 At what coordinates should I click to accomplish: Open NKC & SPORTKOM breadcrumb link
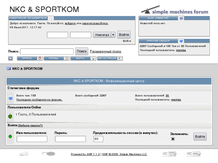tap(27, 68)
